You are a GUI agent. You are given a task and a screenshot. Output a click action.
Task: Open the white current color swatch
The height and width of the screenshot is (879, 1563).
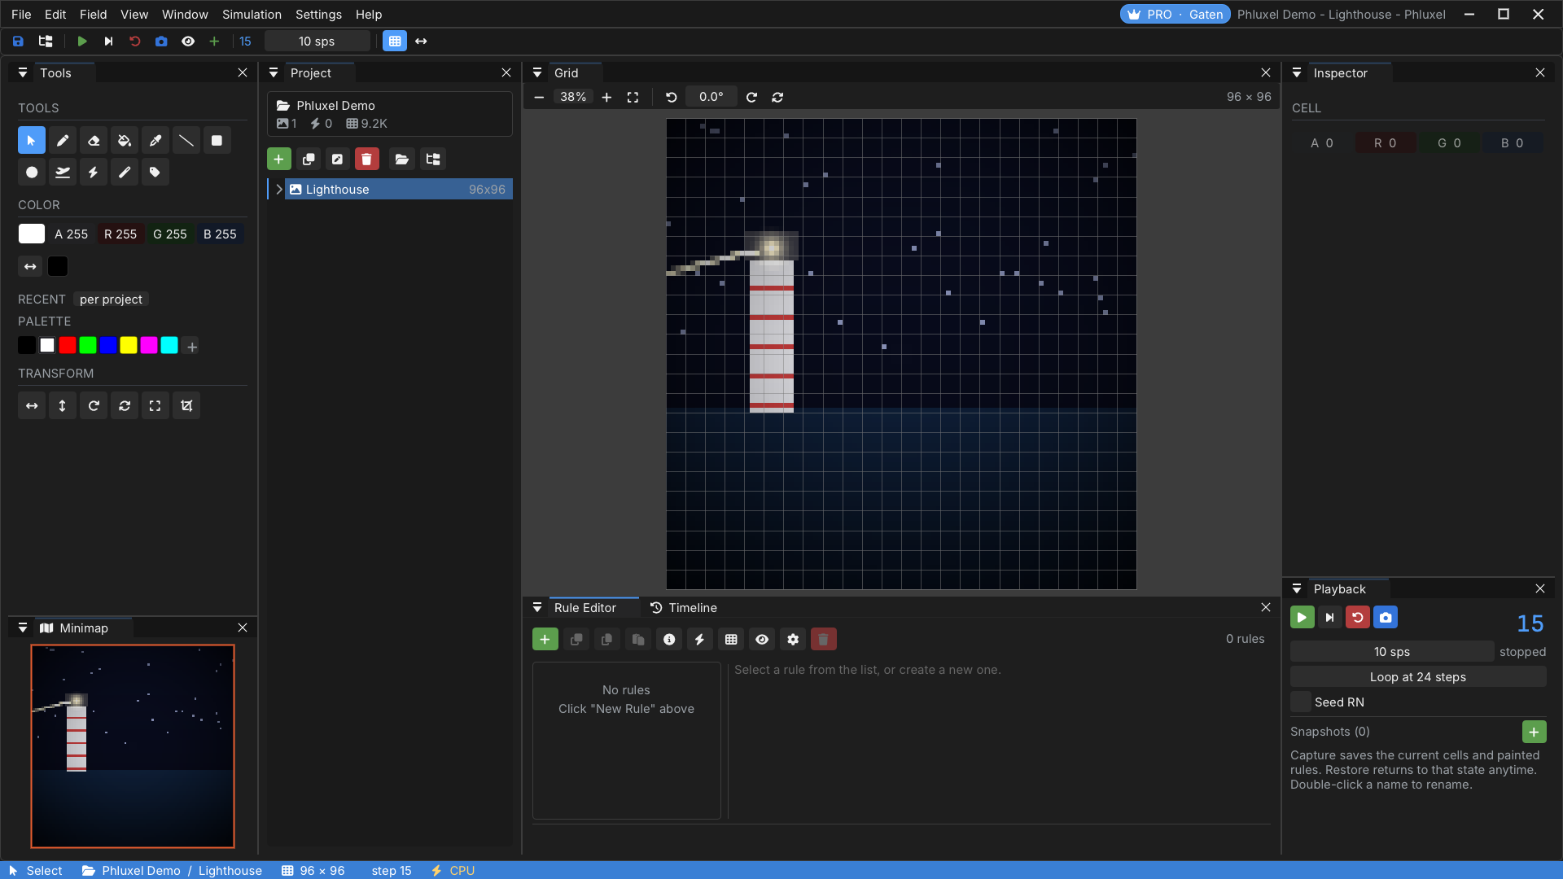(32, 234)
